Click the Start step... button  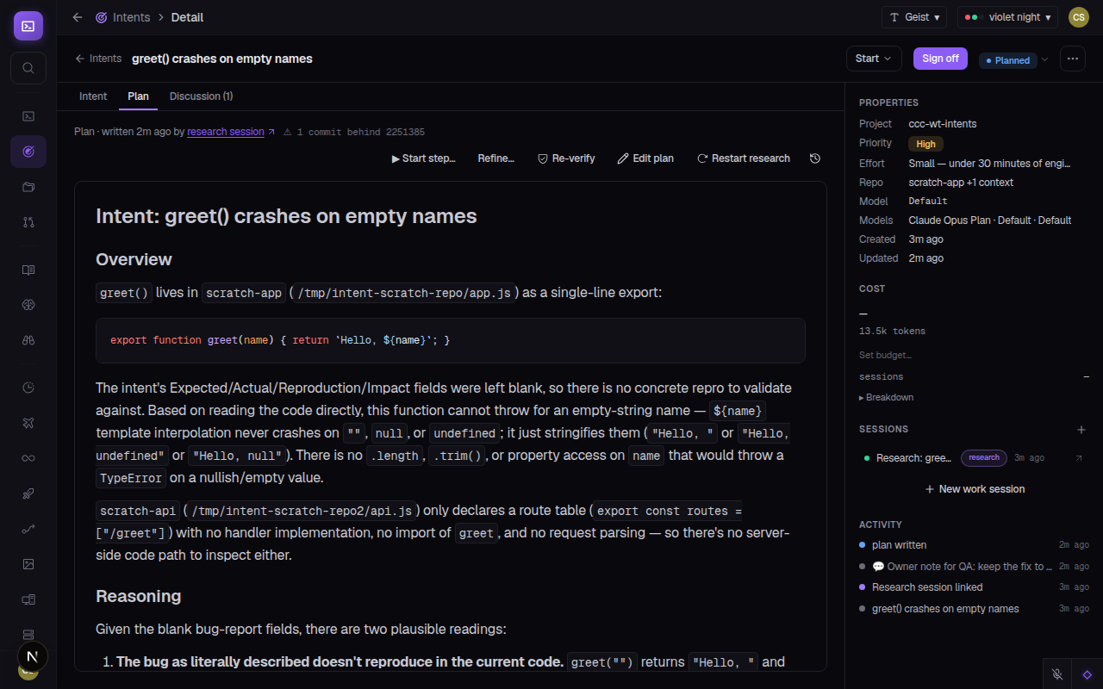(x=423, y=158)
